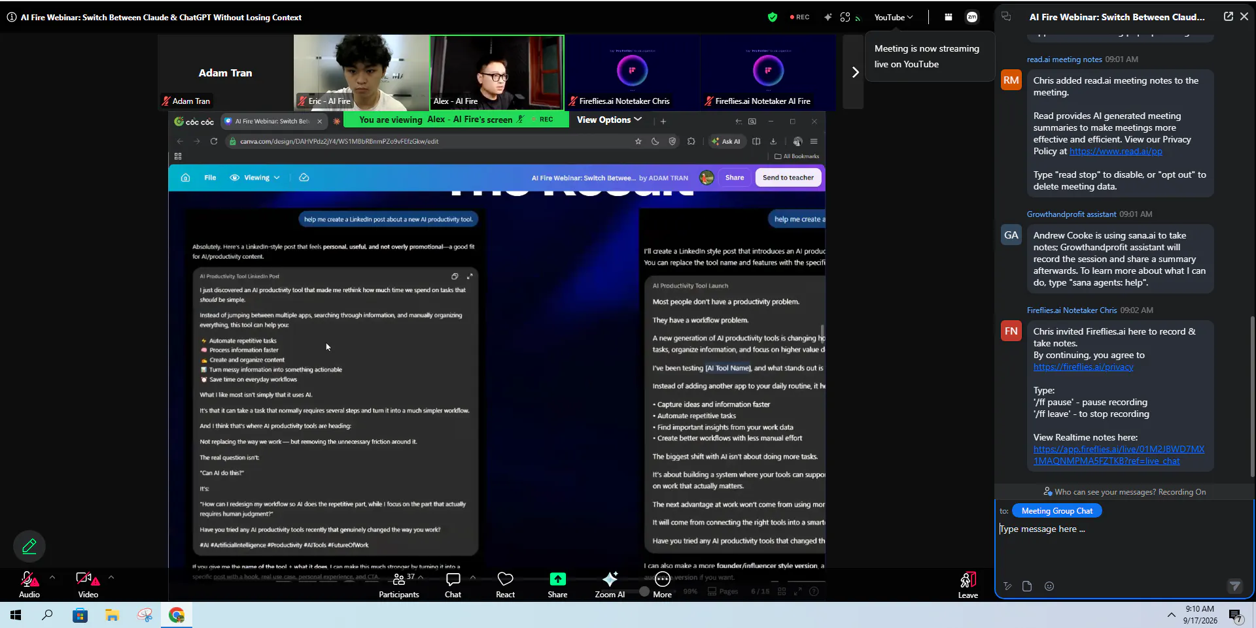
Task: Click the browser bookmark star icon
Action: pos(638,141)
